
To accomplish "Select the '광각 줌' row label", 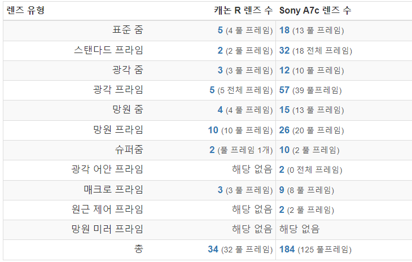I will (x=128, y=70).
